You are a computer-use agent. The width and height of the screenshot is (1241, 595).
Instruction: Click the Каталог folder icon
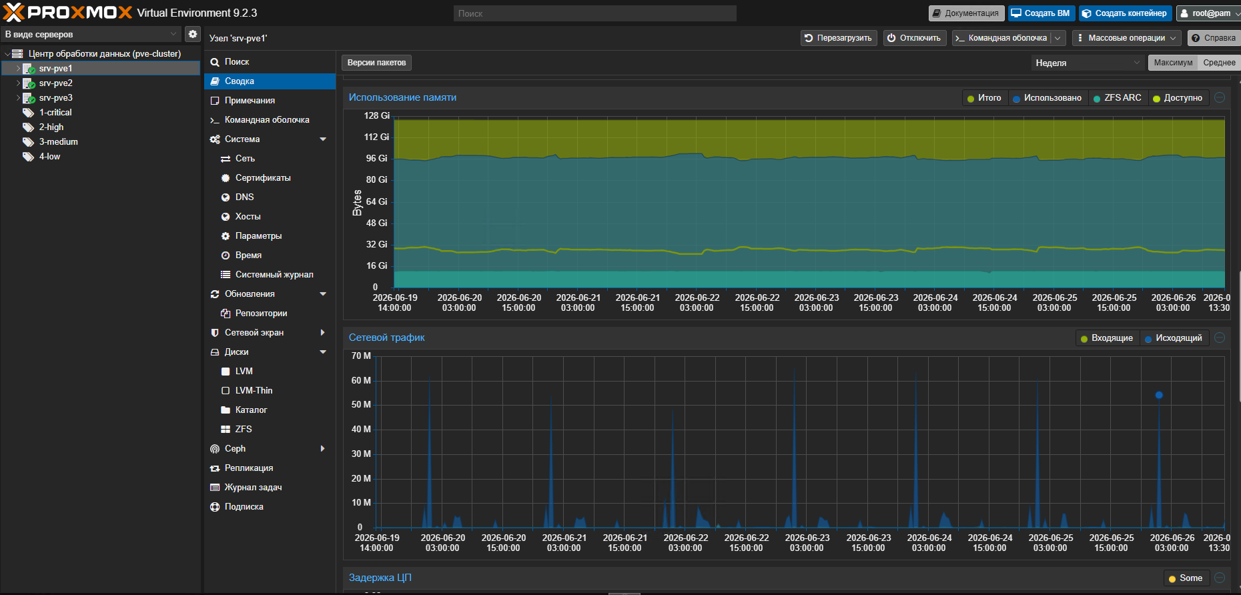pyautogui.click(x=226, y=410)
